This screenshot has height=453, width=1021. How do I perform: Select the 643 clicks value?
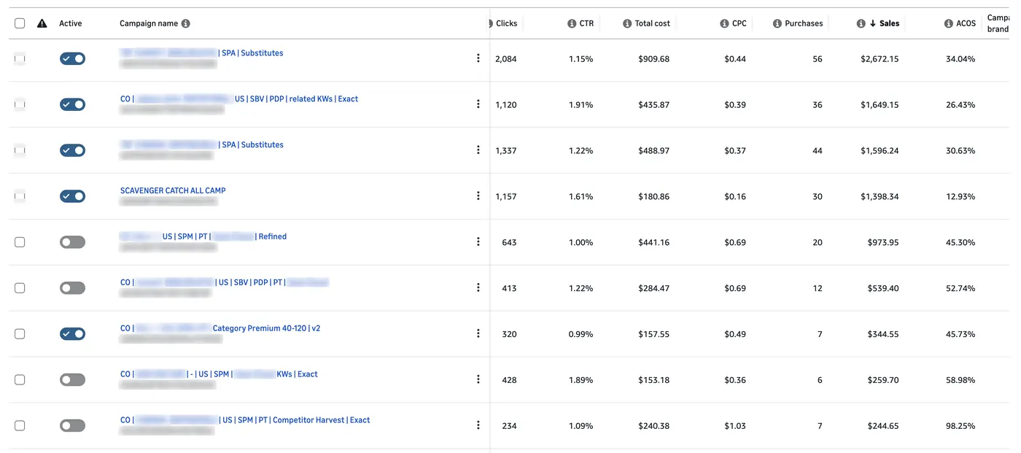[x=509, y=242]
